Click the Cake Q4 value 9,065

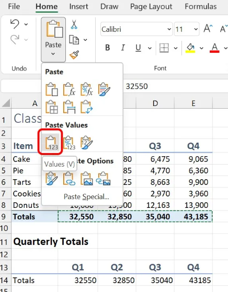click(193, 159)
